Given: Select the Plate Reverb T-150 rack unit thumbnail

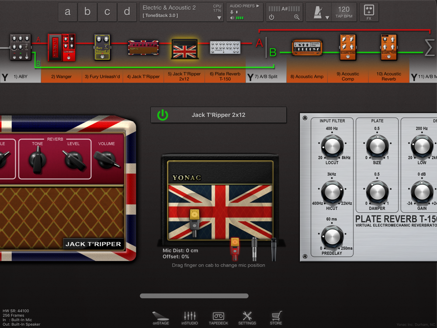Looking at the screenshot, I should pyautogui.click(x=225, y=47).
